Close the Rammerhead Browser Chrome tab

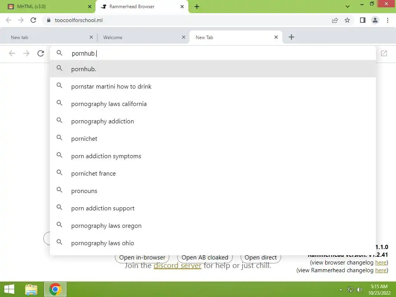[x=182, y=7]
